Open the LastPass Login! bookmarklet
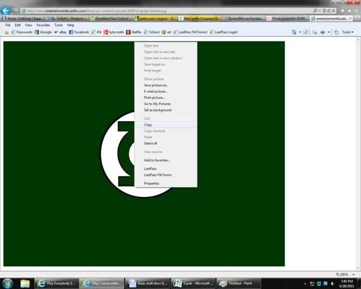 (x=224, y=32)
